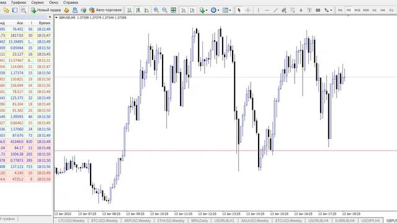Open the indicators list with green plus icon
Screen dimensions: 397x223
point(202,10)
